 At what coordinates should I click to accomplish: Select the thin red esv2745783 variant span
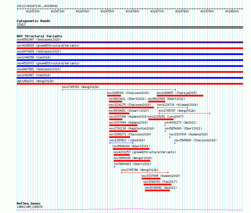coord(119,90)
